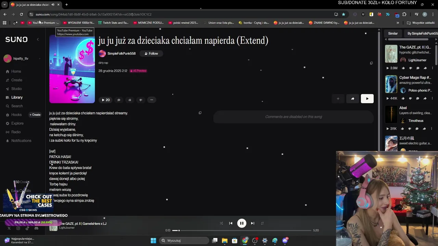Image resolution: width=438 pixels, height=246 pixels.
Task: Seek on the playback progress bar
Action: coord(242,231)
